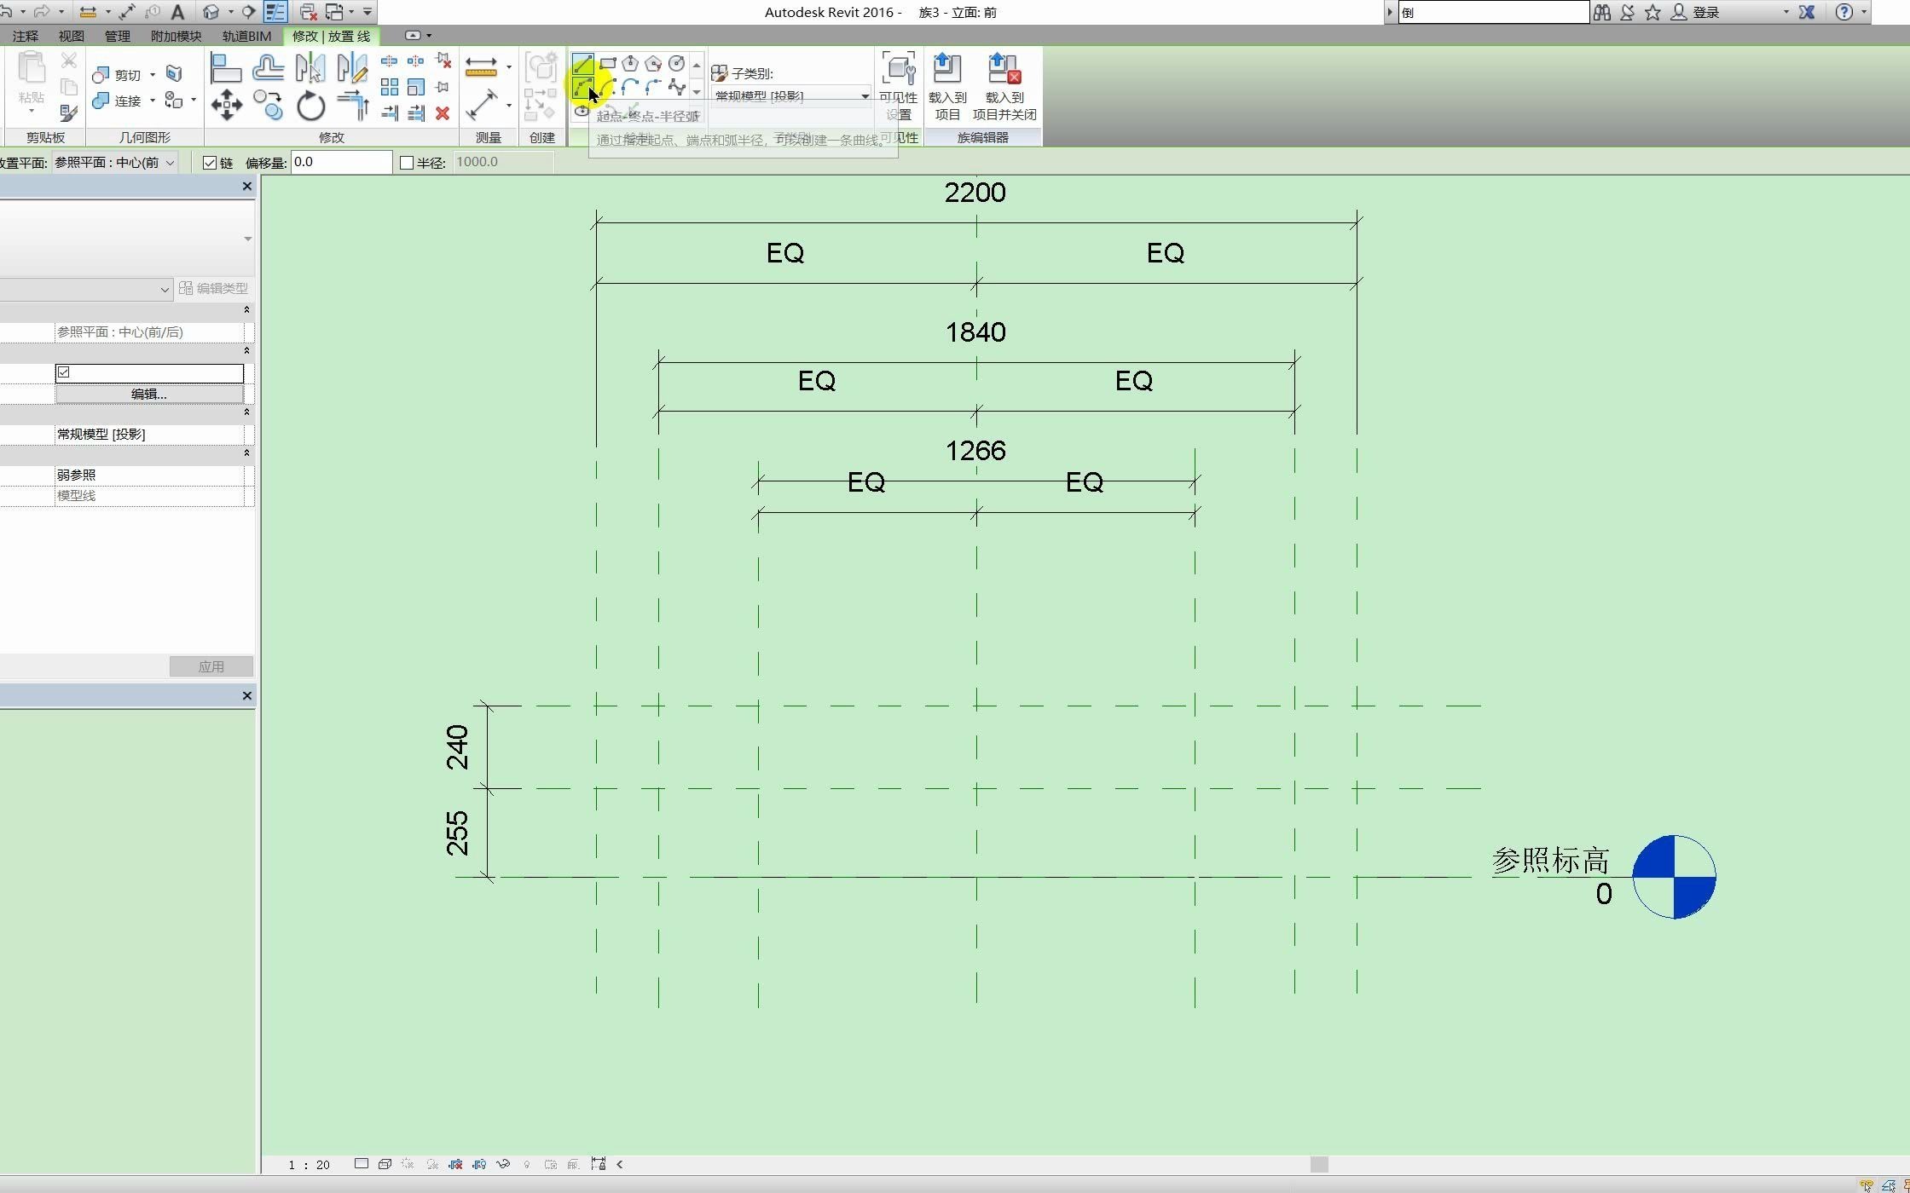Activate the Mirror tool
The width and height of the screenshot is (1910, 1193).
tap(310, 66)
